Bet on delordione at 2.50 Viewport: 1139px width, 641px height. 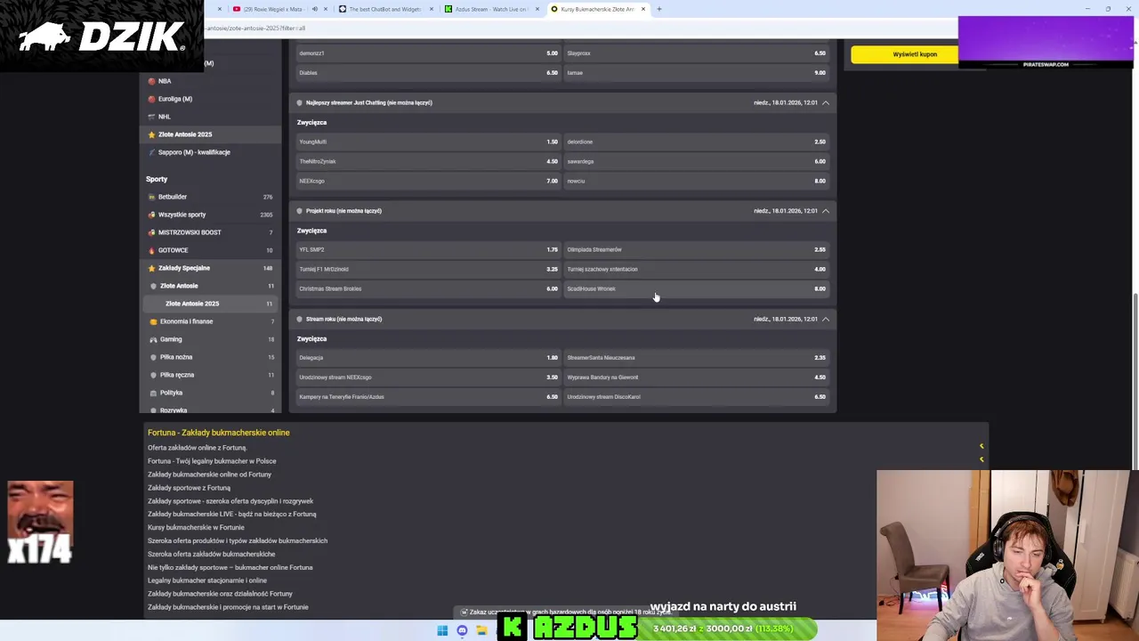pos(696,142)
